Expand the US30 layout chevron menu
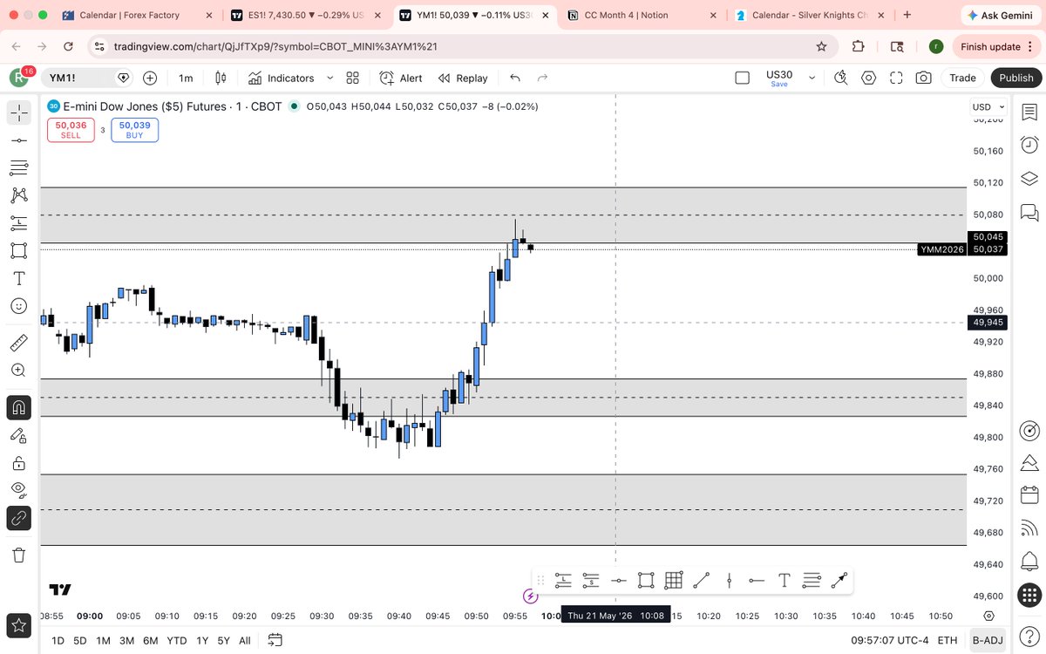Screen dimensions: 1046x654 812,78
